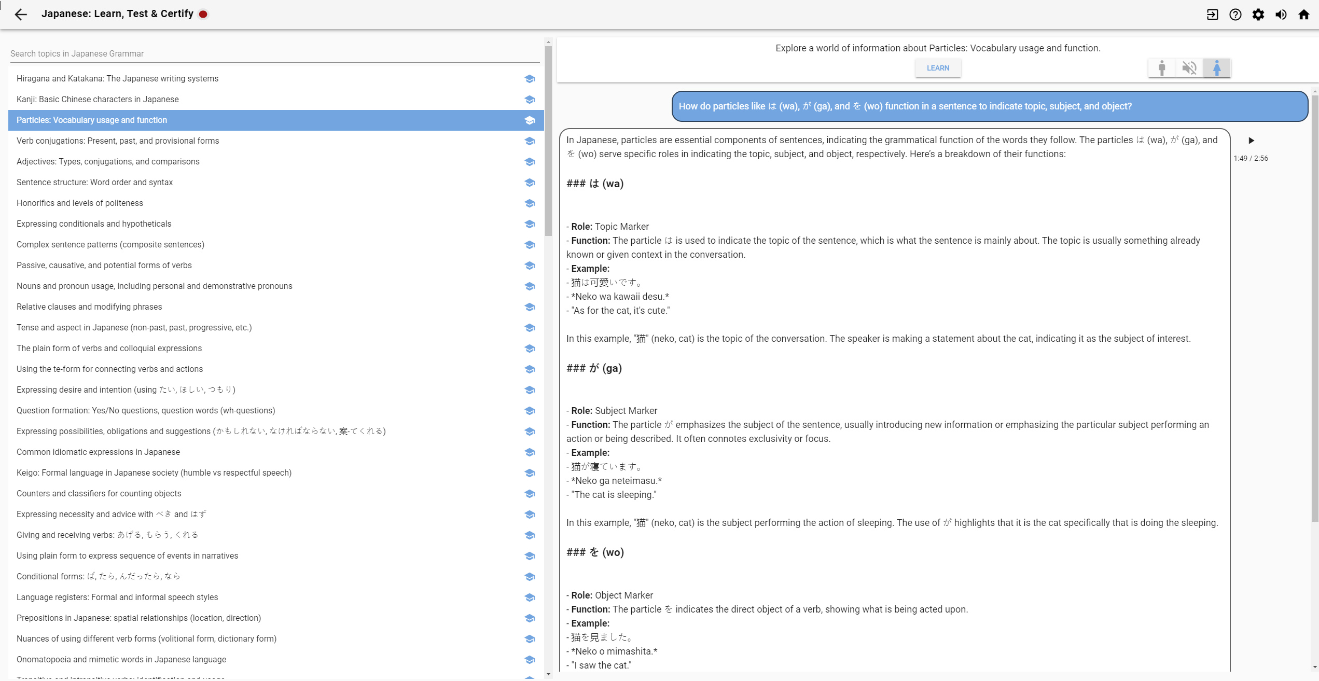
Task: Click graduation cap icon for Particles row
Action: pyautogui.click(x=530, y=120)
